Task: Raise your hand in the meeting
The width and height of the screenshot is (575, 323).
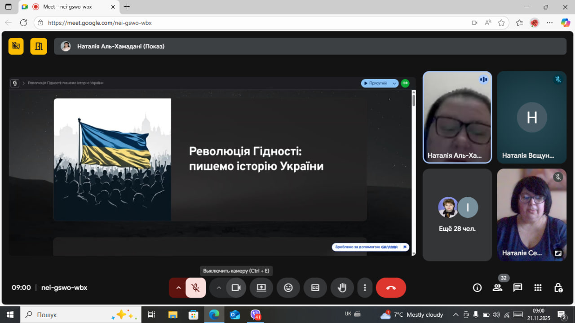Action: pyautogui.click(x=342, y=288)
